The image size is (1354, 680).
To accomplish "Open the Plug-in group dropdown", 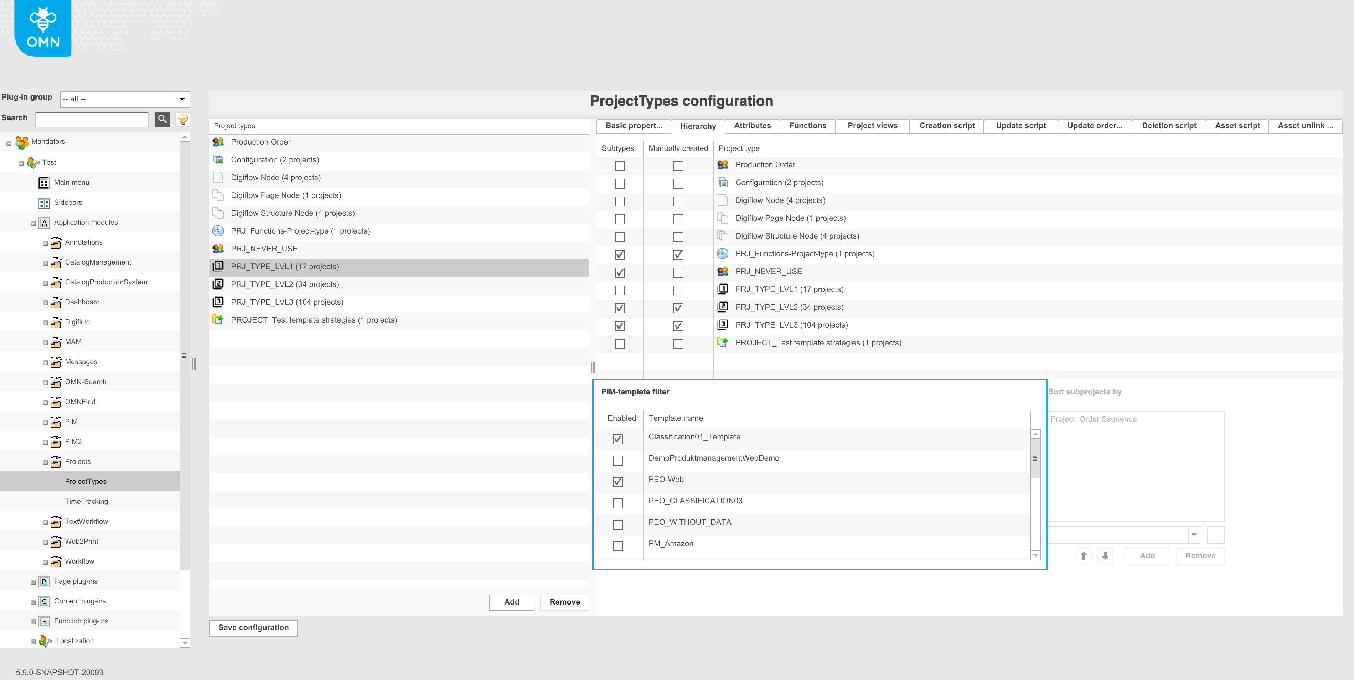I will [x=182, y=99].
